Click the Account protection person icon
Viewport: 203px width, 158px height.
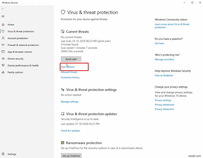(3, 38)
